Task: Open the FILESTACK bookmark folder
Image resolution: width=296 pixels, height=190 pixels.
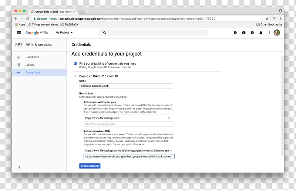Action: 70,24
